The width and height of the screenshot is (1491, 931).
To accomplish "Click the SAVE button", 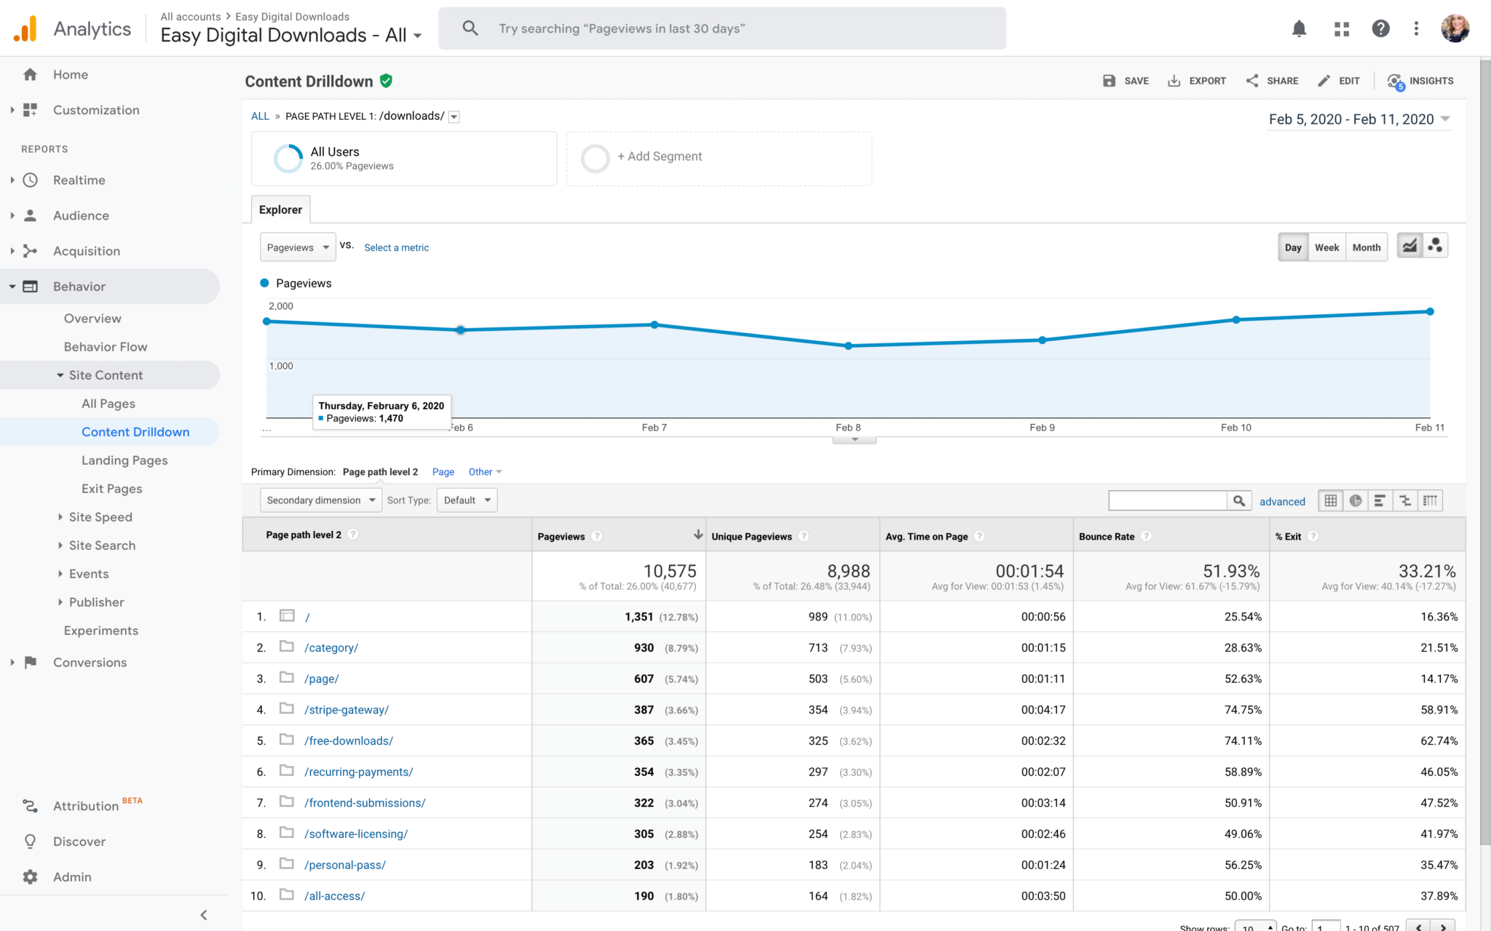I will [1126, 81].
